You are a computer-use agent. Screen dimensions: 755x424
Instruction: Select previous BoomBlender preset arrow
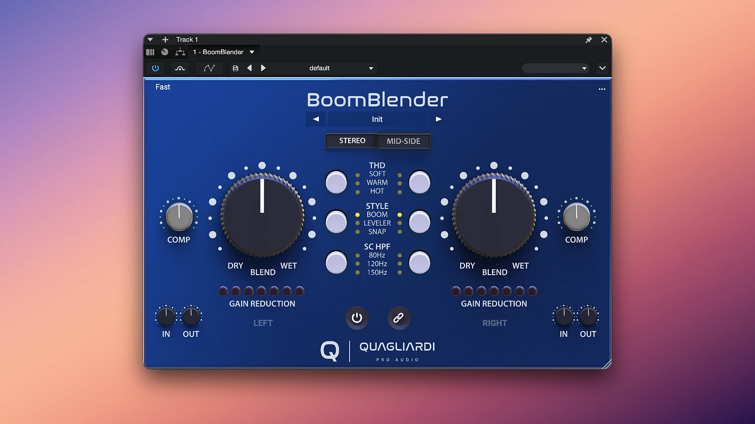(316, 119)
